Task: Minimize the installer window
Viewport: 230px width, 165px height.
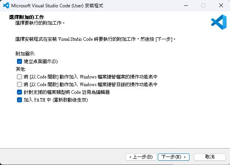Action: (186, 5)
